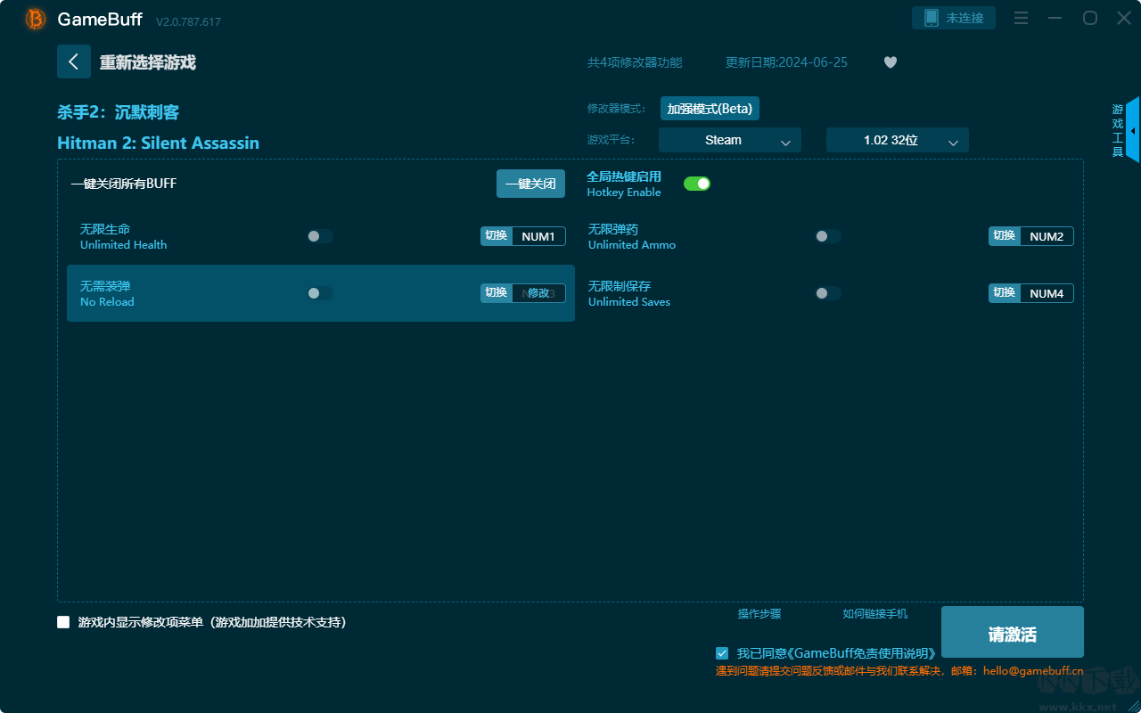Select the enhanced mode (Beta) option
This screenshot has height=713, width=1141.
[x=710, y=109]
